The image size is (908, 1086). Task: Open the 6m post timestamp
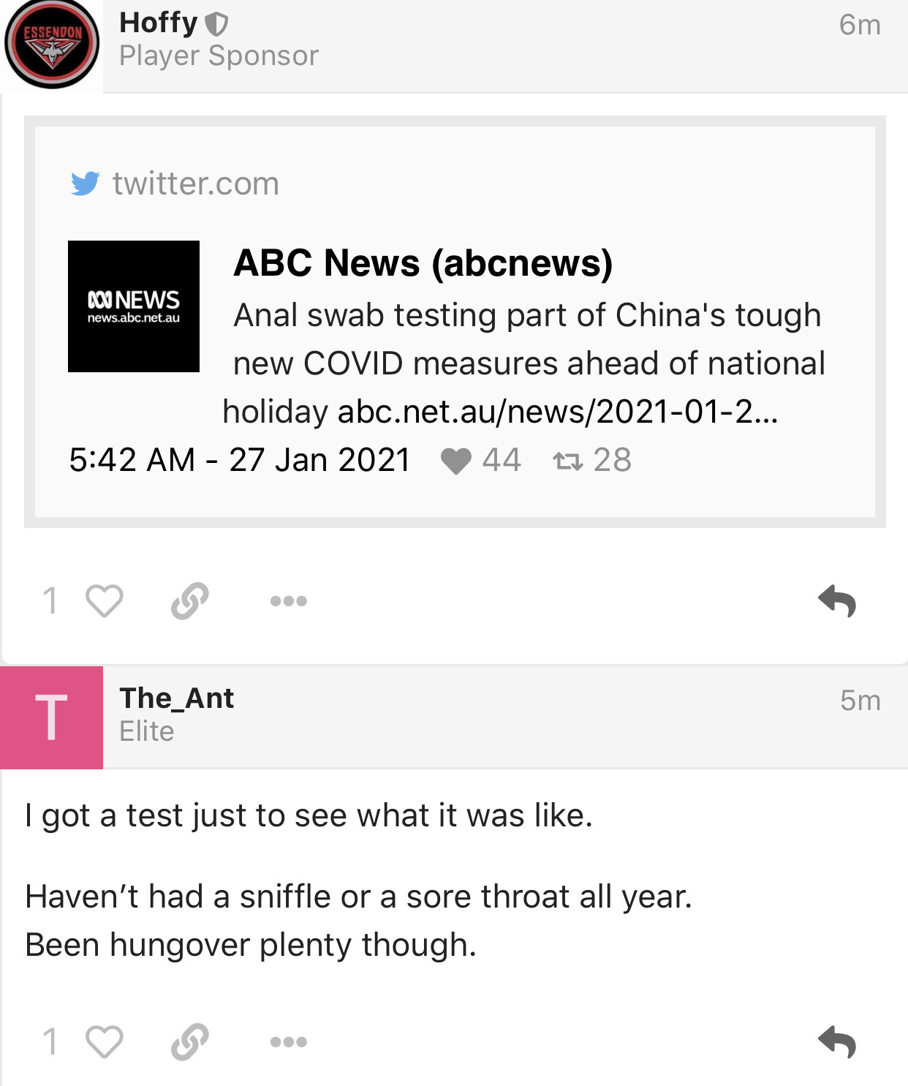[860, 25]
